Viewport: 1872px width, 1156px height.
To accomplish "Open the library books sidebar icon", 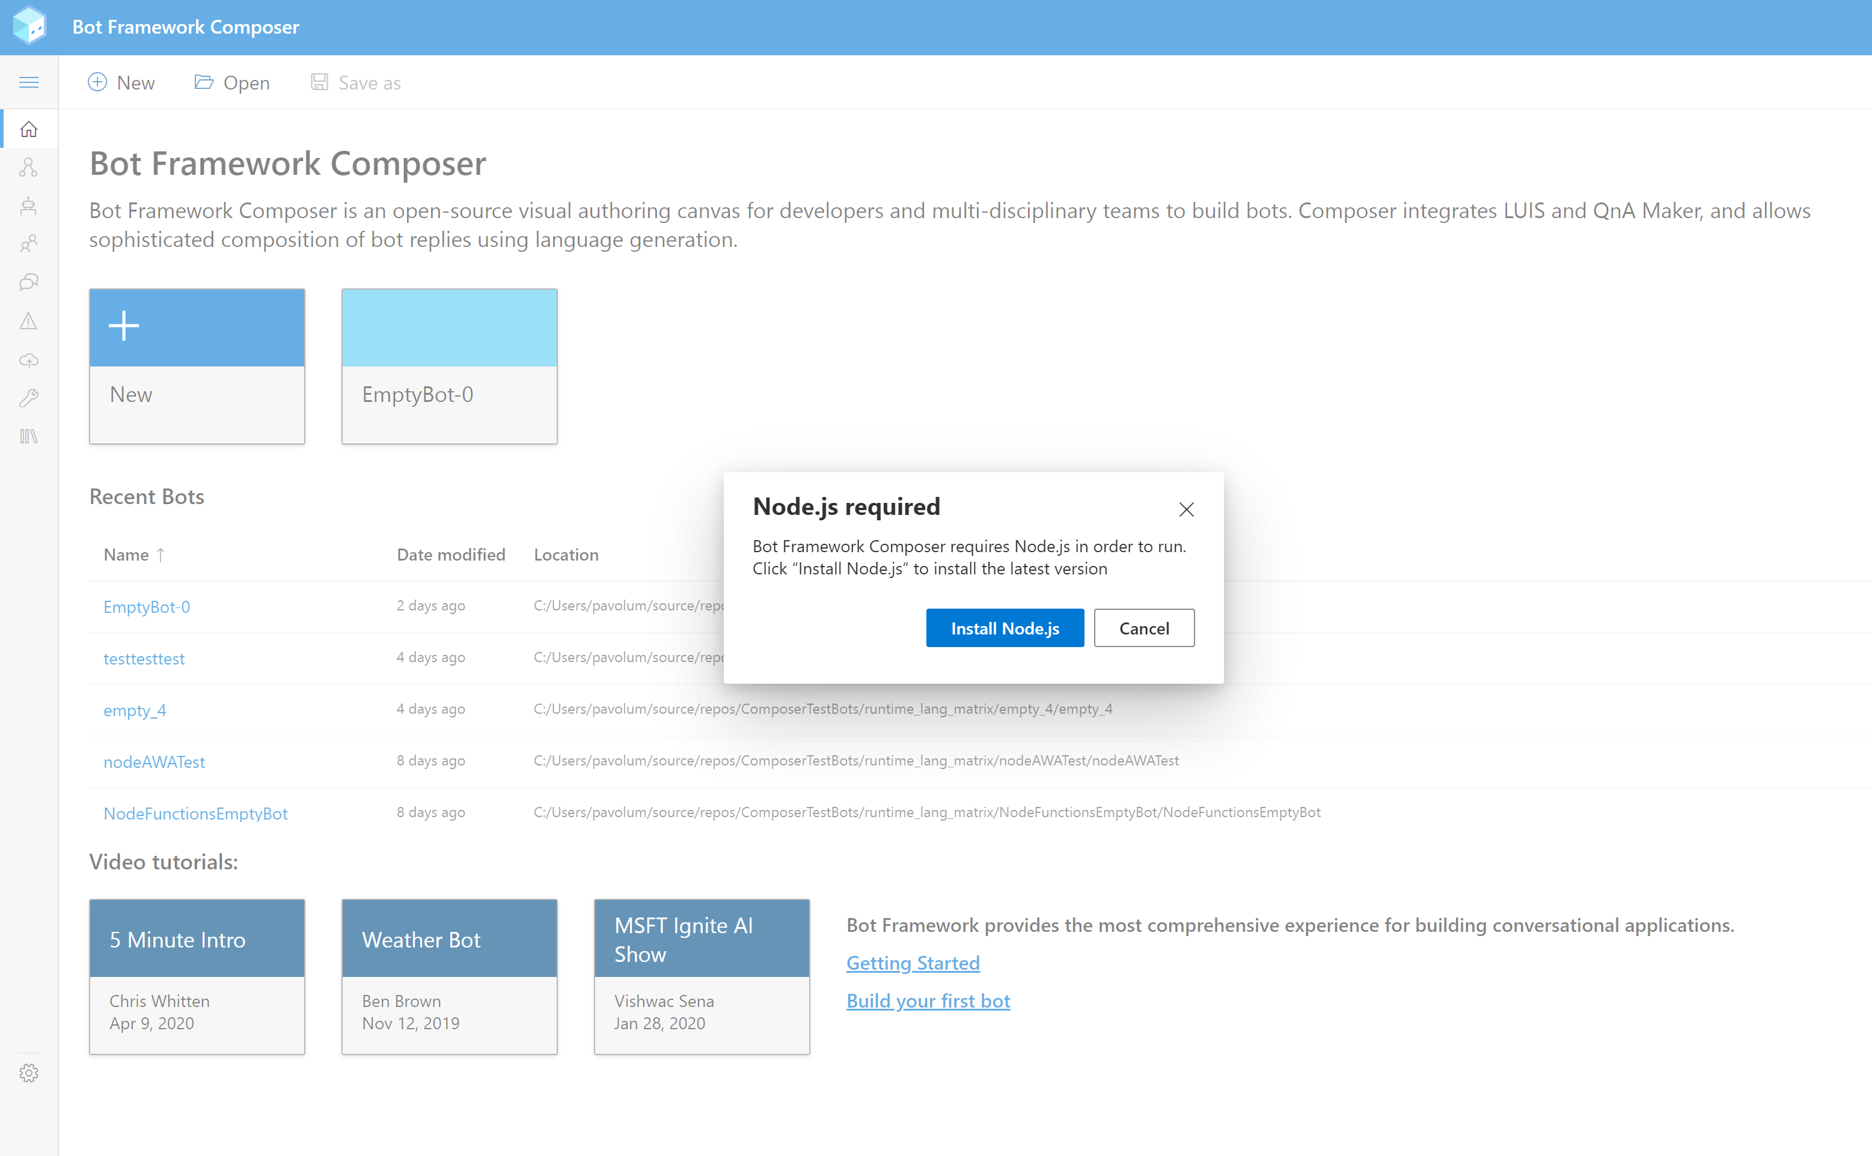I will coord(29,437).
